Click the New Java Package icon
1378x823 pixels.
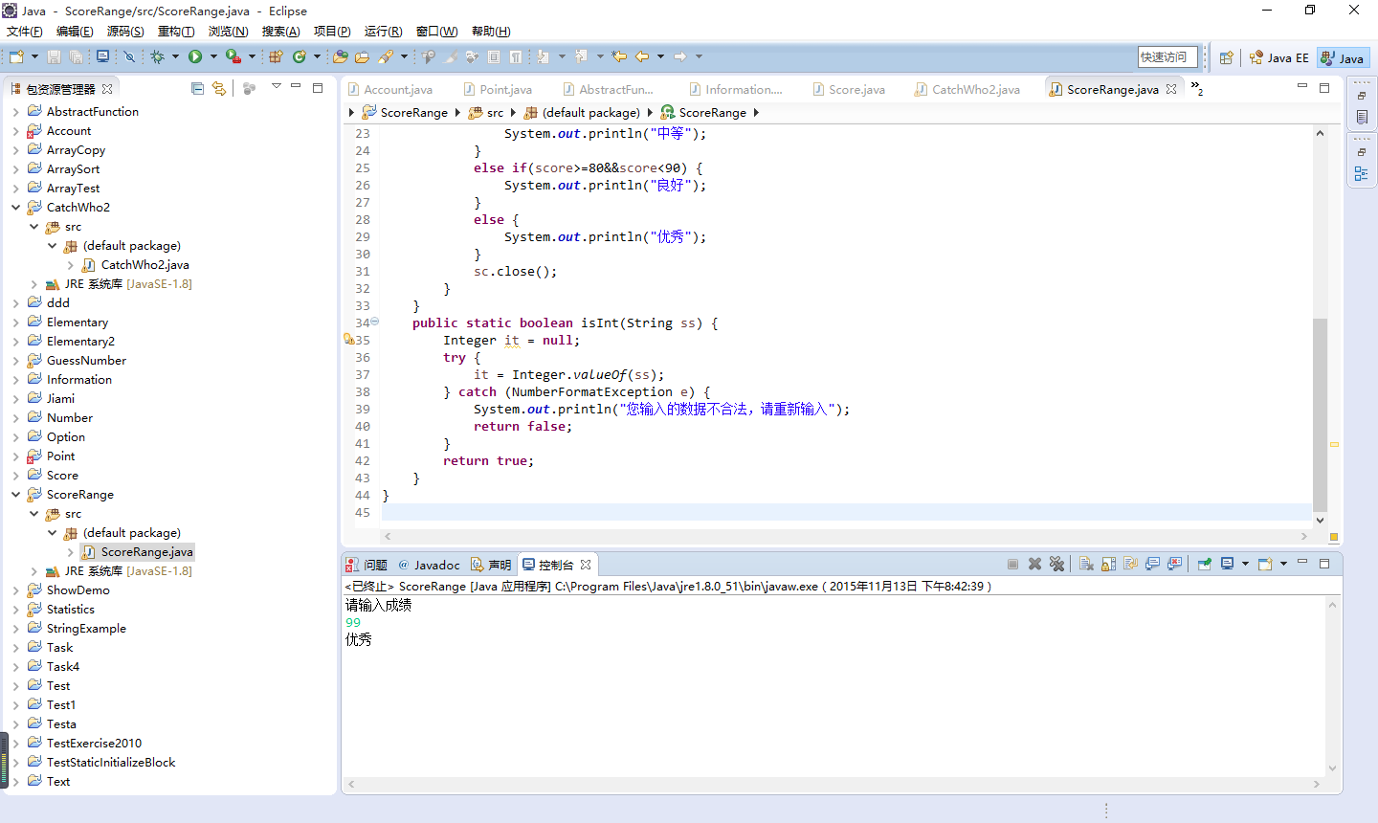(276, 56)
